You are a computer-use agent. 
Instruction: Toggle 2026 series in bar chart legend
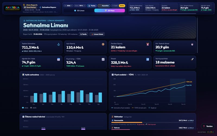25,108
